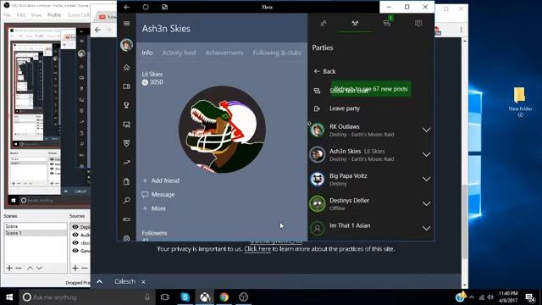Click the Leave party door icon
Image resolution: width=542 pixels, height=305 pixels.
click(317, 108)
